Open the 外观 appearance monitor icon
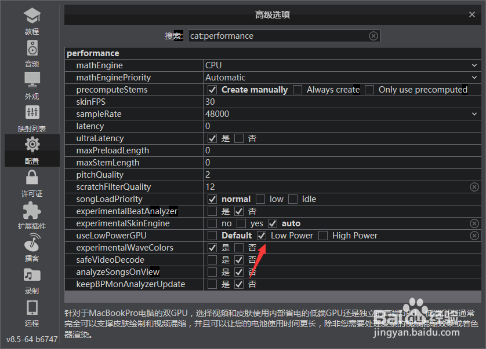This screenshot has width=486, height=349. [x=32, y=80]
